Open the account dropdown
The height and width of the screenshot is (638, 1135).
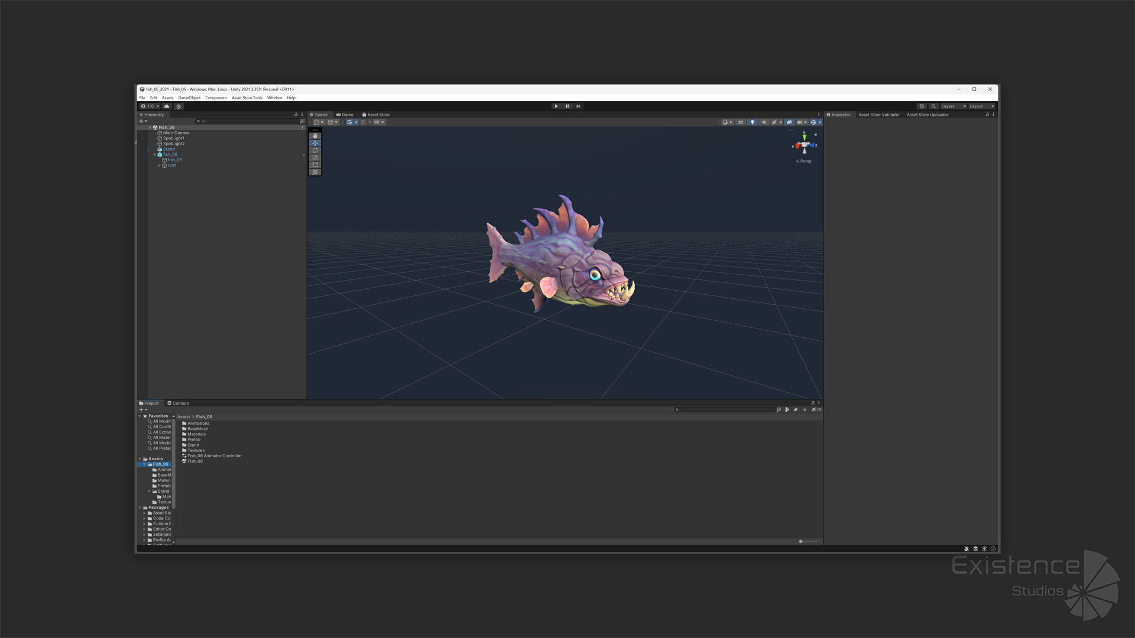tap(150, 106)
